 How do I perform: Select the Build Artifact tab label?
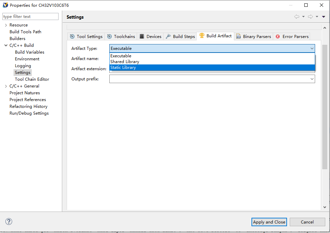pyautogui.click(x=219, y=36)
